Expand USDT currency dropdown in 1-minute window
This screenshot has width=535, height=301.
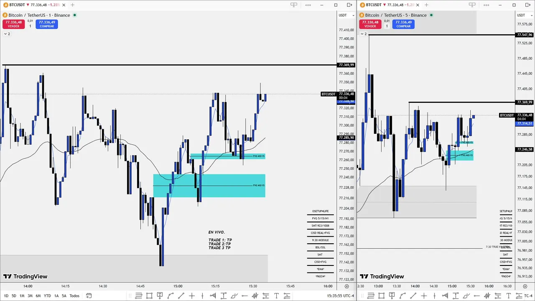point(346,15)
